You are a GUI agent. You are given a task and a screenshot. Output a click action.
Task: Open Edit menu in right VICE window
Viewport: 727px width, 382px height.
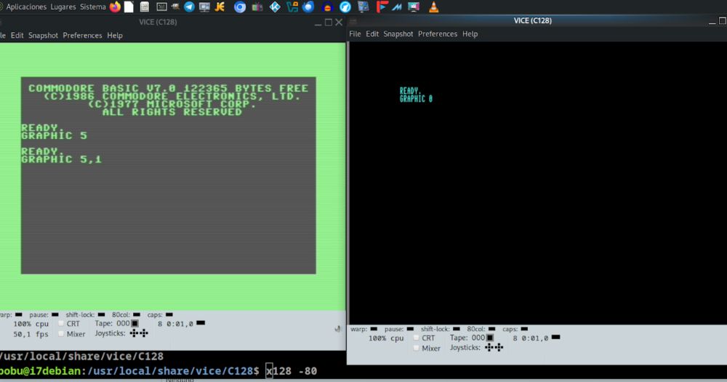point(372,34)
